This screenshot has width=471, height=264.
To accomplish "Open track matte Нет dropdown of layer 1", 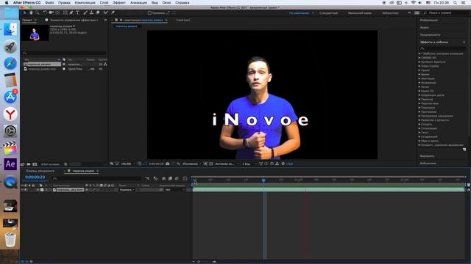I will click(x=175, y=190).
